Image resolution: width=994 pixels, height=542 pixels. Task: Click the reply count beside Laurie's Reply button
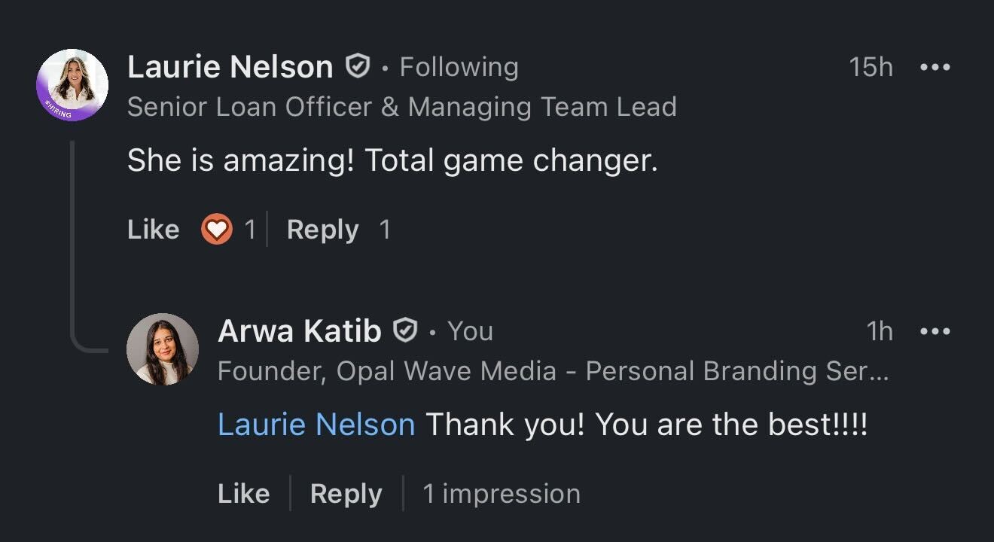click(x=385, y=230)
